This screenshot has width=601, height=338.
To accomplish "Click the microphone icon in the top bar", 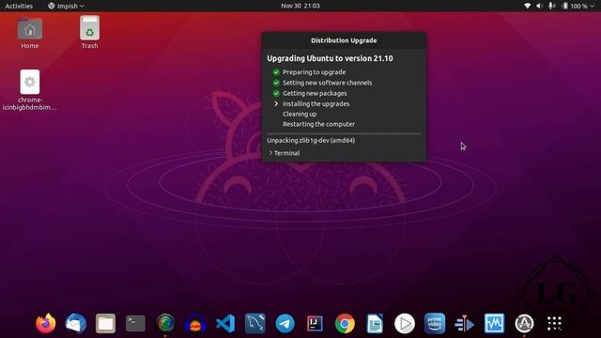I will 551,6.
